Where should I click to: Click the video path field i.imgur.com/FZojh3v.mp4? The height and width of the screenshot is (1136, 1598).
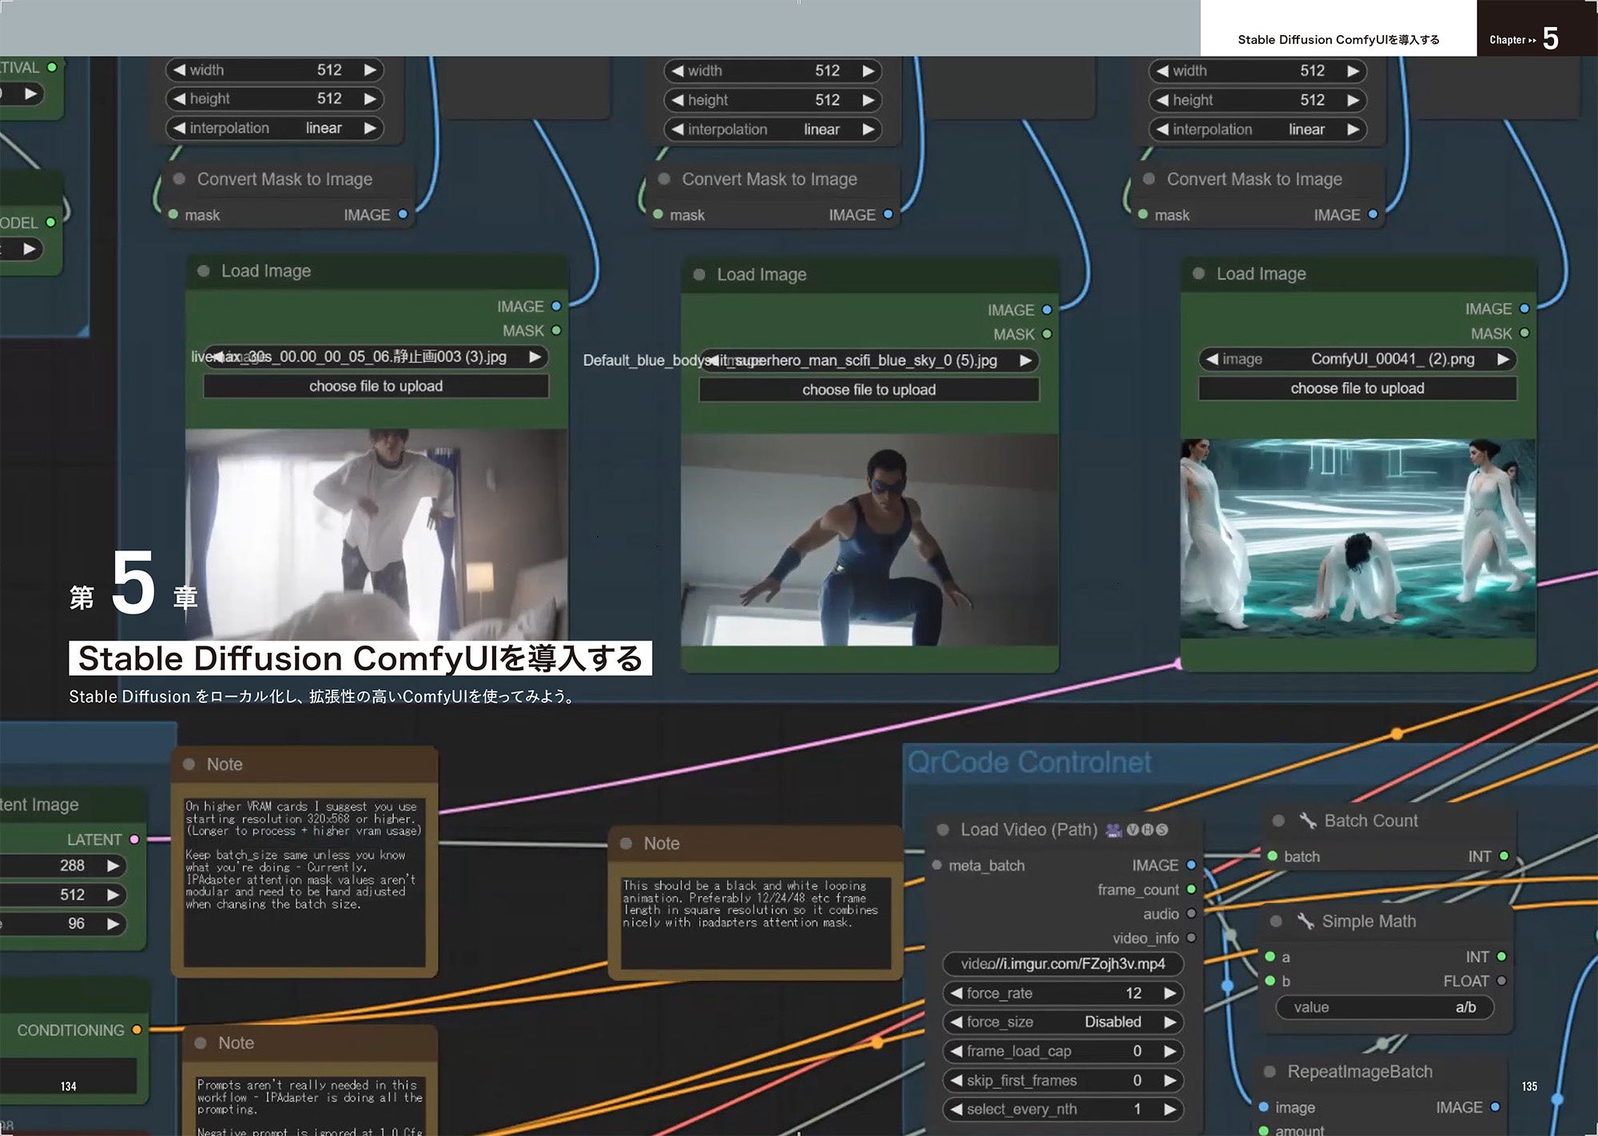(x=1063, y=963)
